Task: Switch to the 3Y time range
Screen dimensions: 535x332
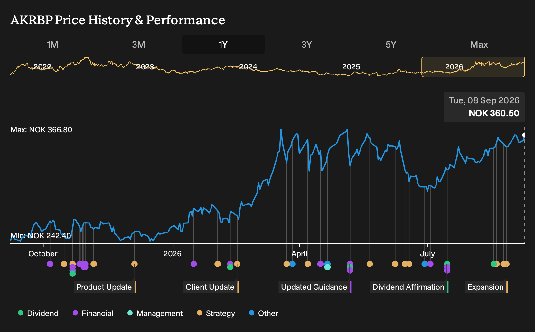Action: tap(306, 44)
